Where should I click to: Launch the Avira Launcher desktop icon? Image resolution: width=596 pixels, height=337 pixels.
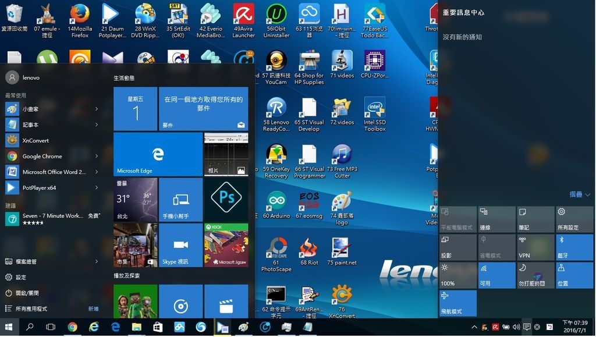244,21
